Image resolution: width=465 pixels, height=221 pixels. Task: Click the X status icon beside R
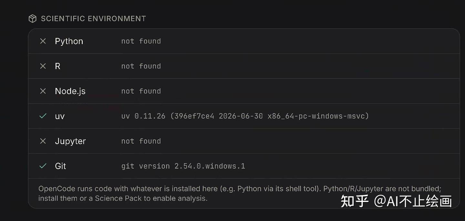coord(43,66)
